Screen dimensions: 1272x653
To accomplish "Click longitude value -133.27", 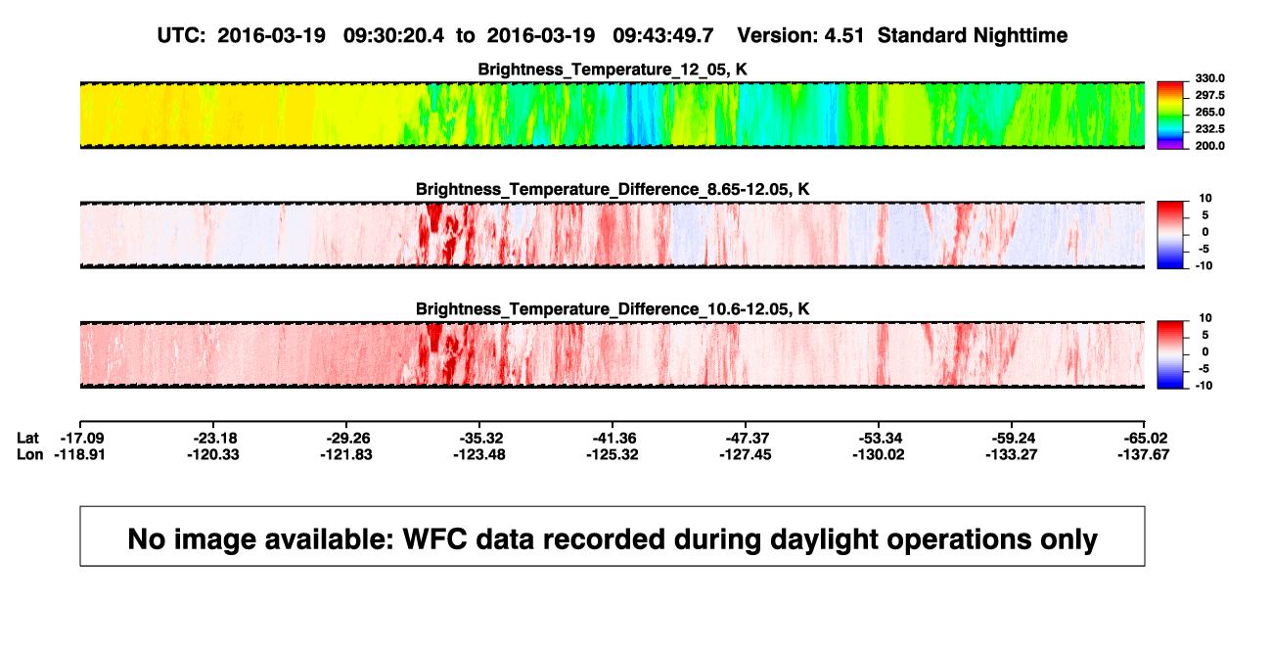I will 1012,454.
